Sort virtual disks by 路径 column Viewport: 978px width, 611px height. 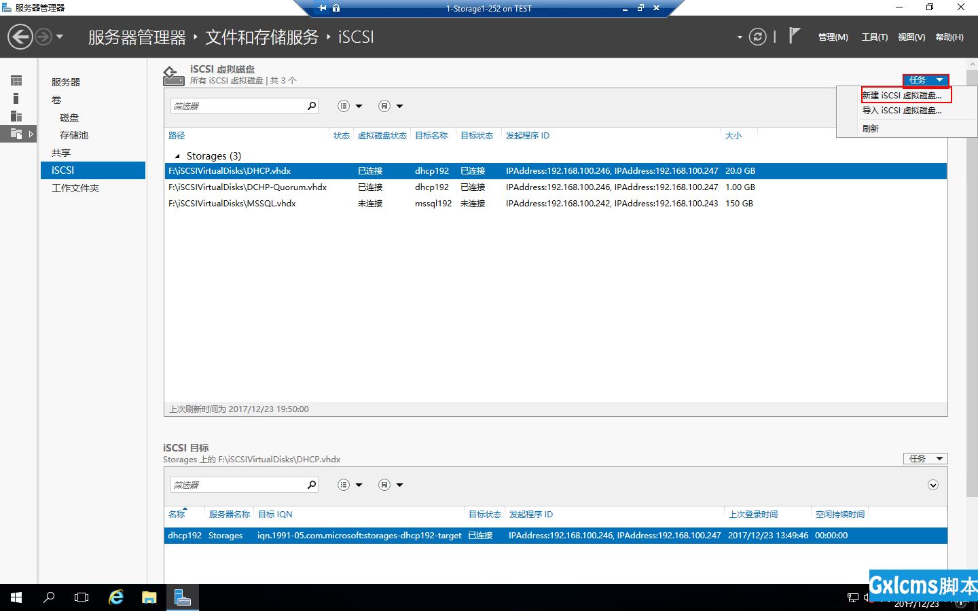[177, 136]
